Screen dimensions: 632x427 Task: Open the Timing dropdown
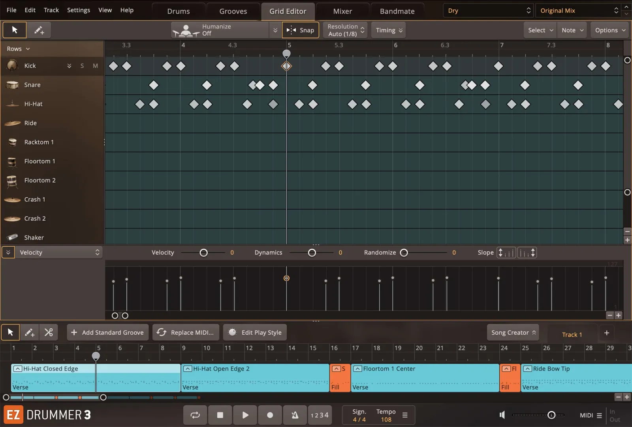coord(389,30)
